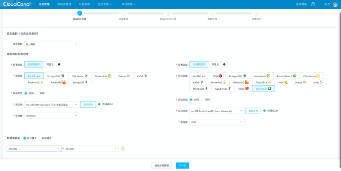
Task: Select MySQL as target type
Action: pyautogui.click(x=199, y=76)
